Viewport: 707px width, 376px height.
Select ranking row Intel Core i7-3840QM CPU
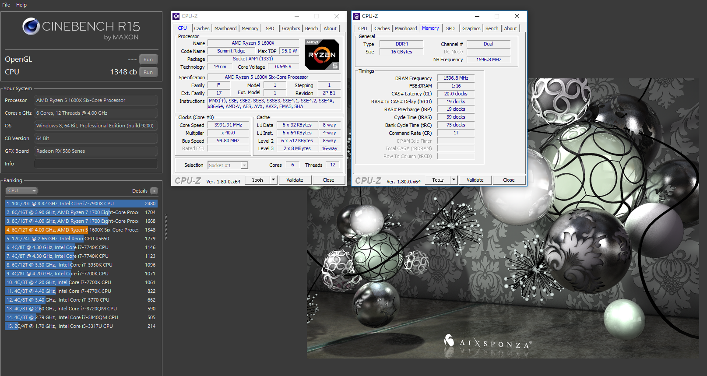[x=81, y=317]
